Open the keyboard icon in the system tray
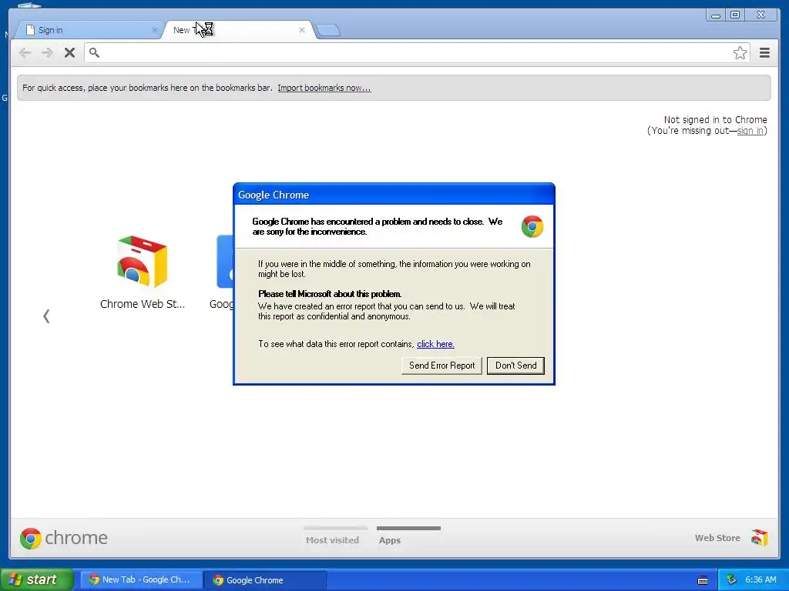 [x=703, y=580]
